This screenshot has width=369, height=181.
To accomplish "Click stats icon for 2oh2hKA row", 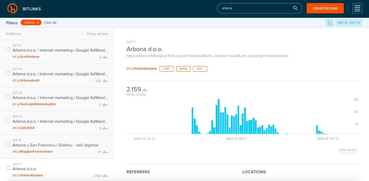I will pyautogui.click(x=105, y=128).
